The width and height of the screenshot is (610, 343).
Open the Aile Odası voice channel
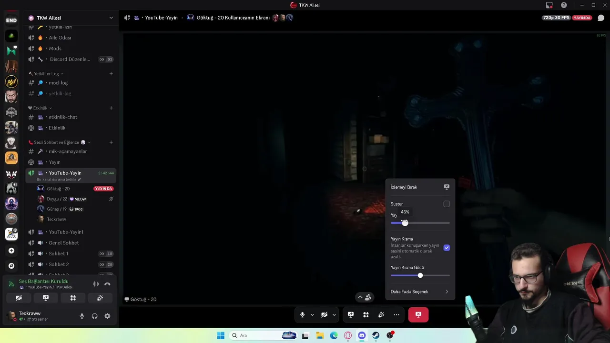[x=71, y=38]
